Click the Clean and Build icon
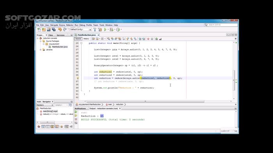This screenshot has width=273, height=153. [x=100, y=30]
